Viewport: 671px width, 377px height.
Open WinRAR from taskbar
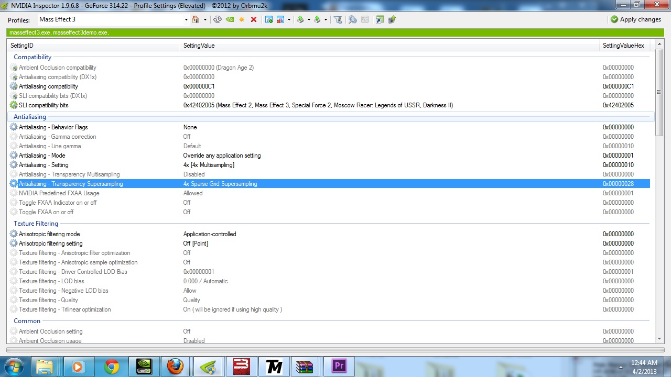(304, 367)
